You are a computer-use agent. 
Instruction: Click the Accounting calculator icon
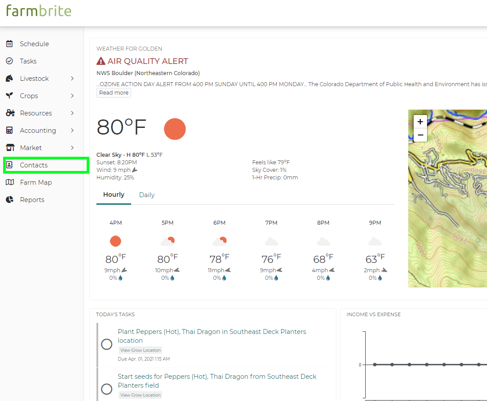pos(10,131)
